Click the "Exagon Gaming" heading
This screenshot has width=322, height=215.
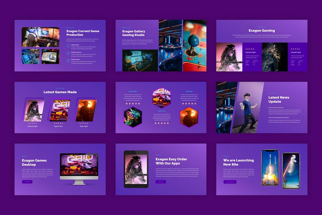[262, 30]
